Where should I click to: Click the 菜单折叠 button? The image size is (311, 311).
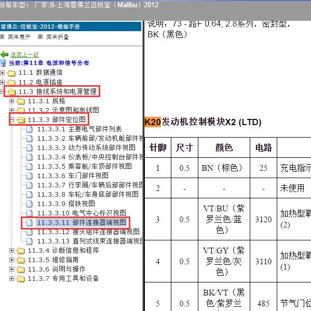pyautogui.click(x=58, y=37)
